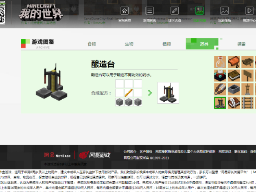Switch to the 食物 tab
This screenshot has width=256, height=192.
click(92, 44)
